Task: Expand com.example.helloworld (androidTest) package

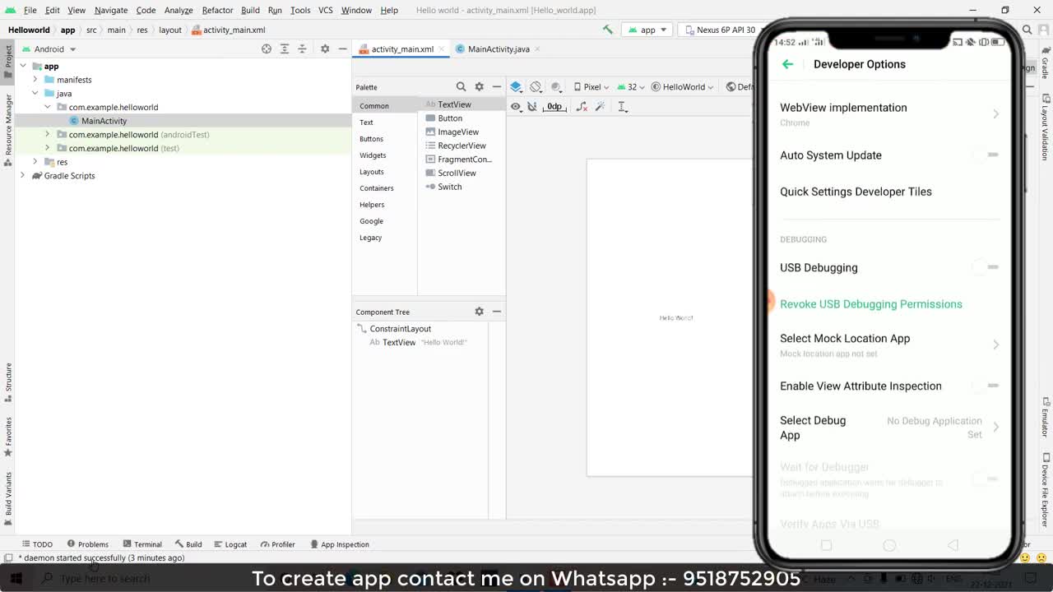Action: (48, 135)
